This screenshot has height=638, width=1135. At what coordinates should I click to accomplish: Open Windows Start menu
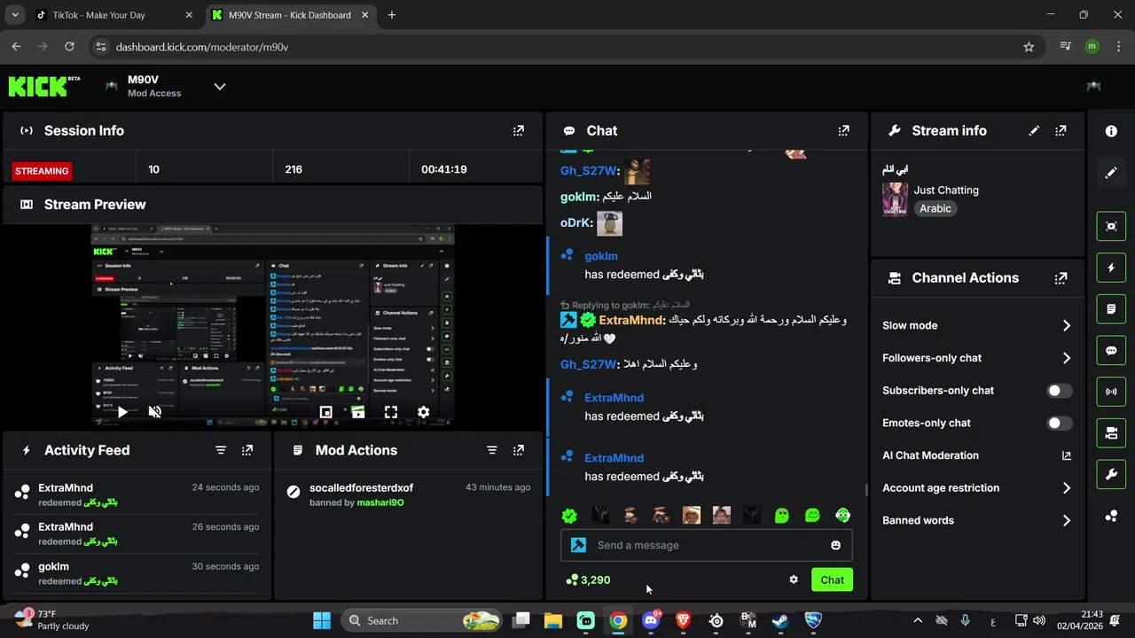pyautogui.click(x=322, y=620)
